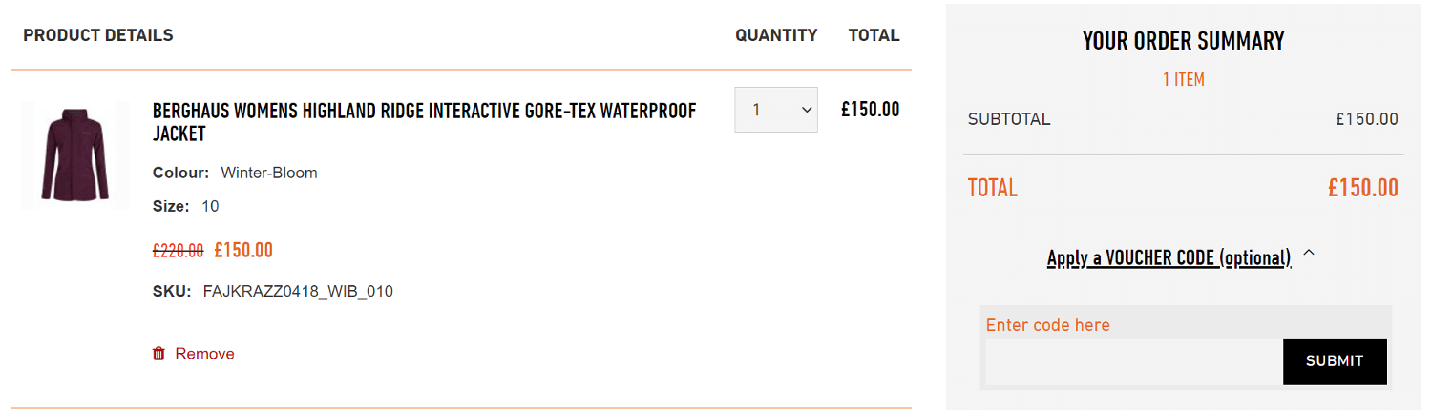This screenshot has height=410, width=1432.
Task: Click the PRODUCT DETAILS column header
Action: click(x=98, y=35)
